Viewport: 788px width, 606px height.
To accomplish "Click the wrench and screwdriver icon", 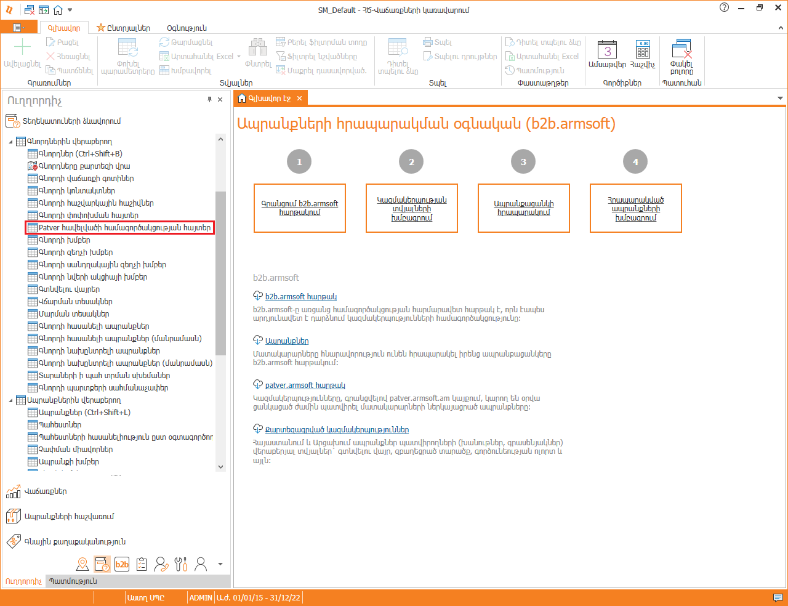I will click(181, 564).
